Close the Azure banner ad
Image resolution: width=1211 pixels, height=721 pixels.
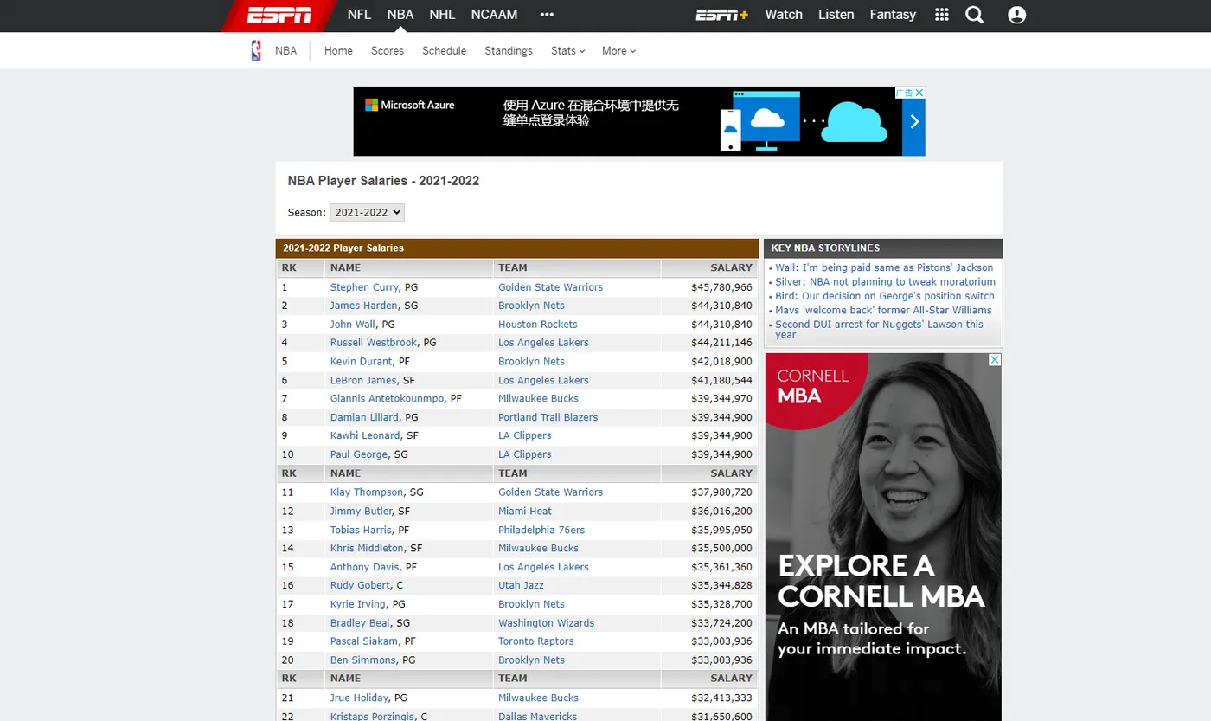[x=919, y=93]
